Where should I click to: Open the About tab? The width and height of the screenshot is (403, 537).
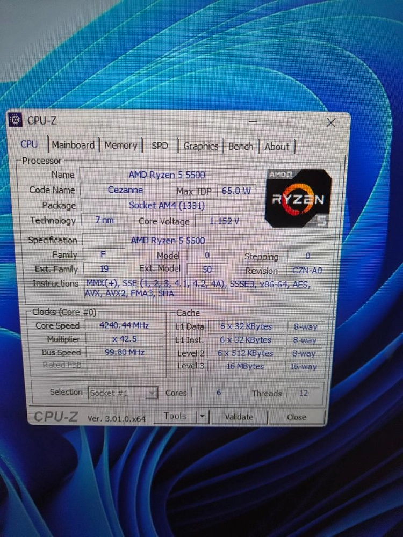click(277, 147)
